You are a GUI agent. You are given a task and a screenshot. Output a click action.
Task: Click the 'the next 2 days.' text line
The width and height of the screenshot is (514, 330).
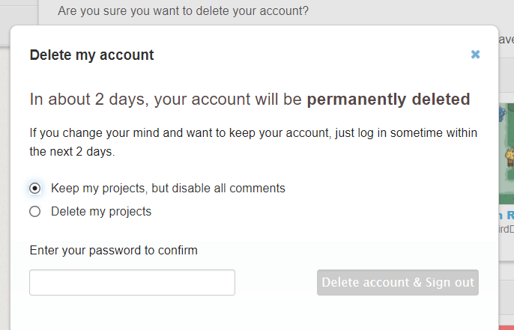coord(72,151)
